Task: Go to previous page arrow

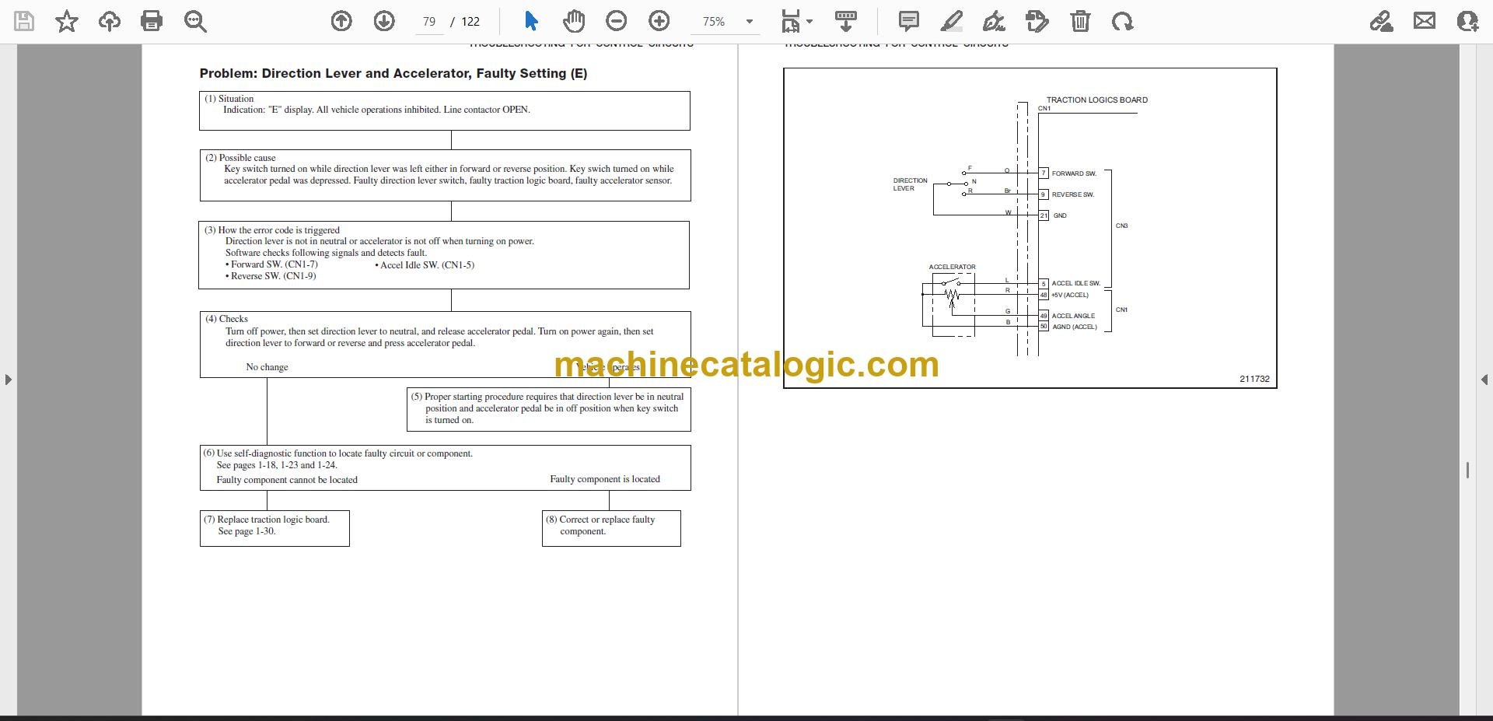Action: (341, 21)
